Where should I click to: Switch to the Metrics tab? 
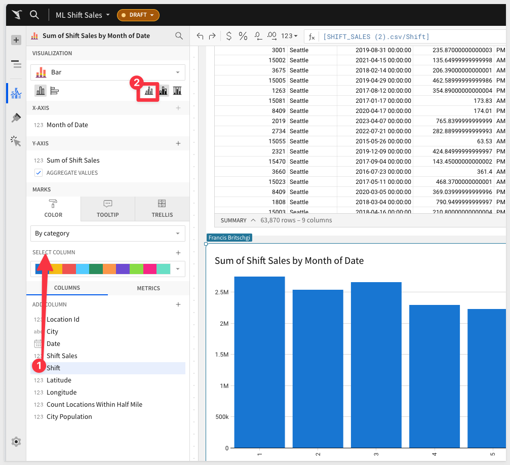(148, 288)
